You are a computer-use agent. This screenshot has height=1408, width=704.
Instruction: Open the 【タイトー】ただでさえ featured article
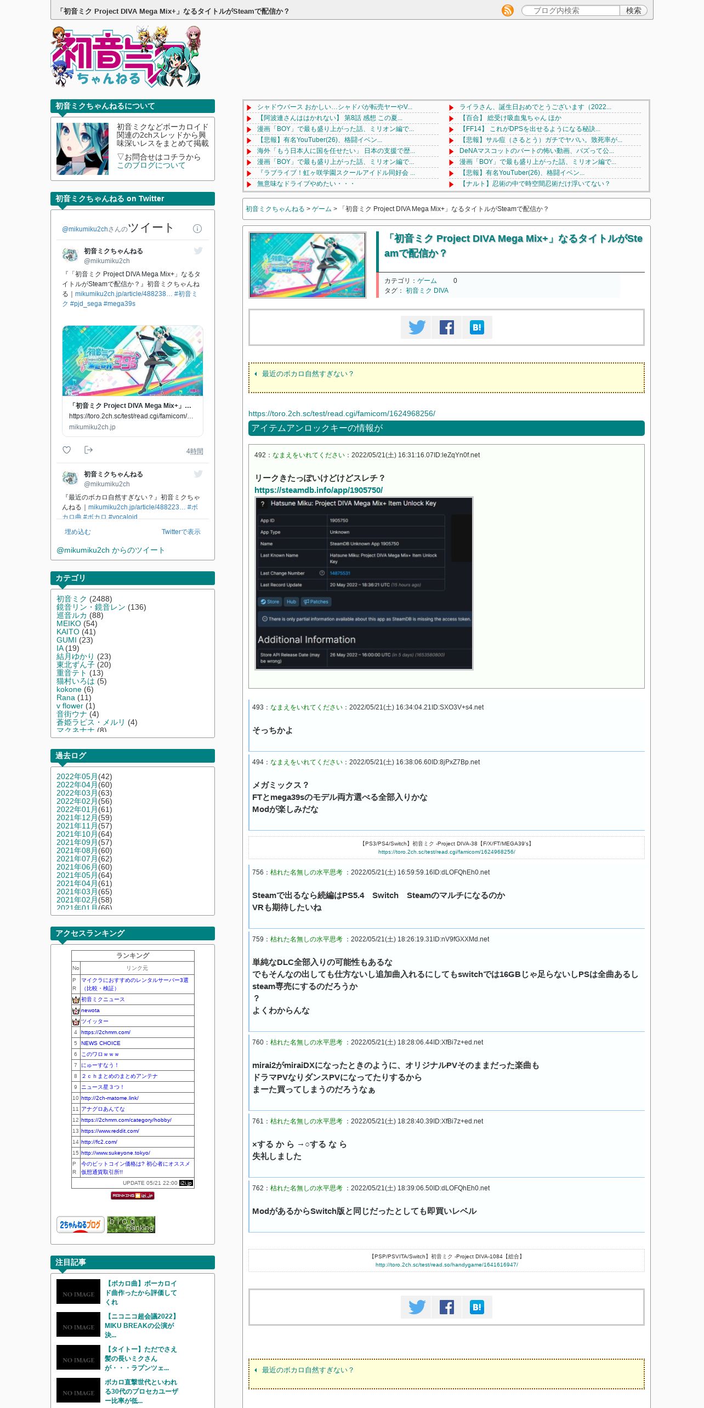(x=141, y=1359)
